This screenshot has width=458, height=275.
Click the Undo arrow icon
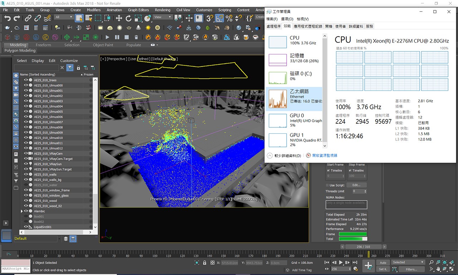click(7, 18)
